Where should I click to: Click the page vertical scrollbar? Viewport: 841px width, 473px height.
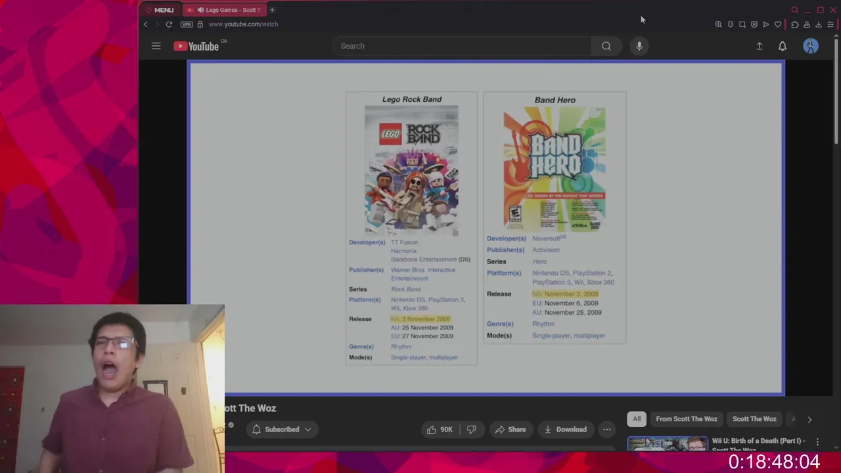point(836,92)
